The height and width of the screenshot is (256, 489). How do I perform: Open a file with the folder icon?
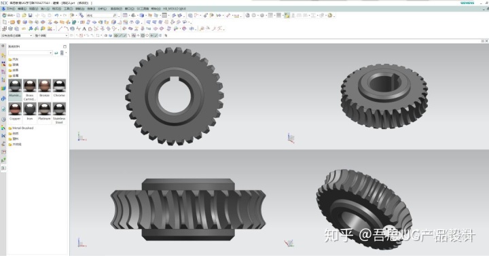point(24,16)
